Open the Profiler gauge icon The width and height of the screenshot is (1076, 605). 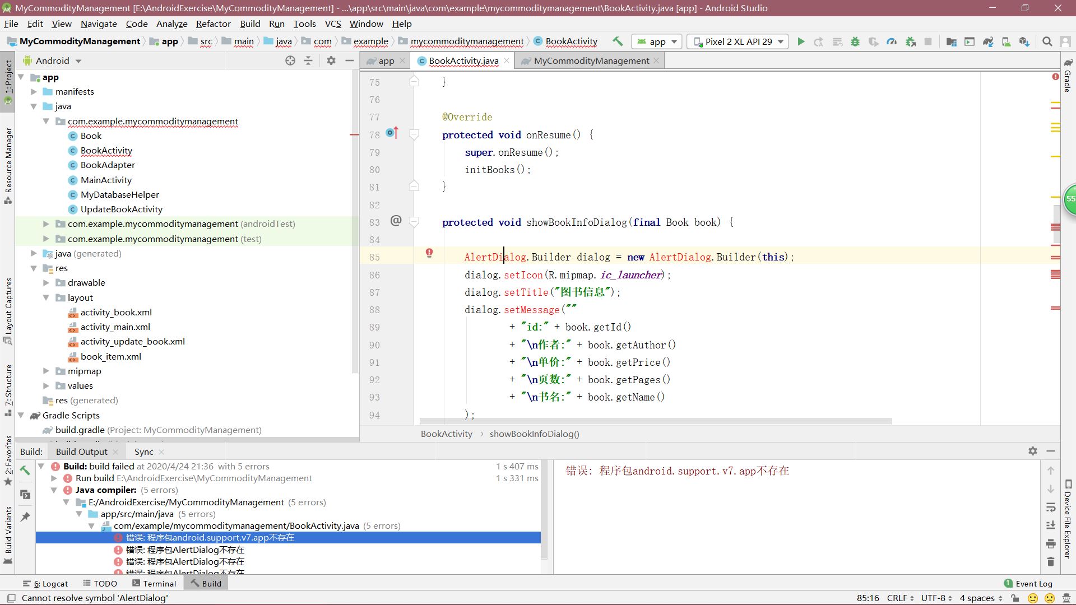892,41
